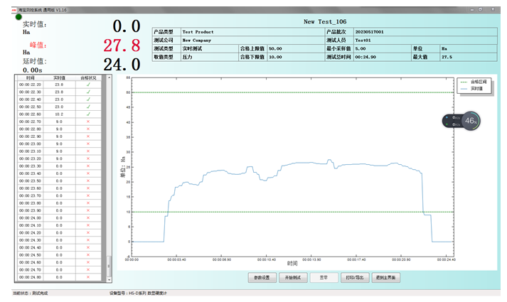507x302 pixels.
Task: Select the time cell 00:00:22.40
Action: click(x=30, y=99)
